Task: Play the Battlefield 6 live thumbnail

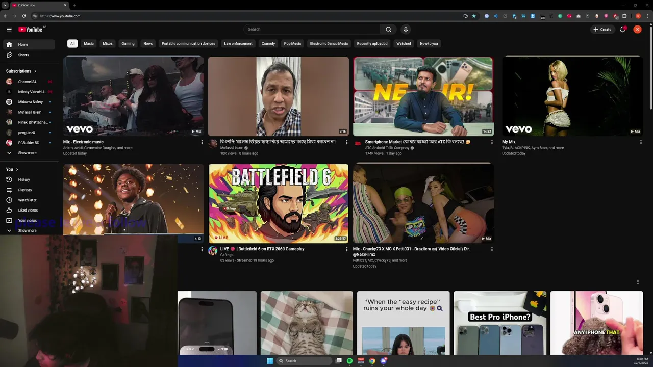Action: (x=279, y=203)
